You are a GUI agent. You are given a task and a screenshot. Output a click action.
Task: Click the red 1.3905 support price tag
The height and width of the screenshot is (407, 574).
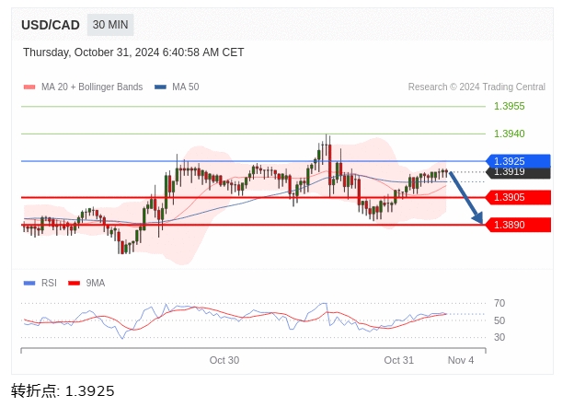(518, 197)
